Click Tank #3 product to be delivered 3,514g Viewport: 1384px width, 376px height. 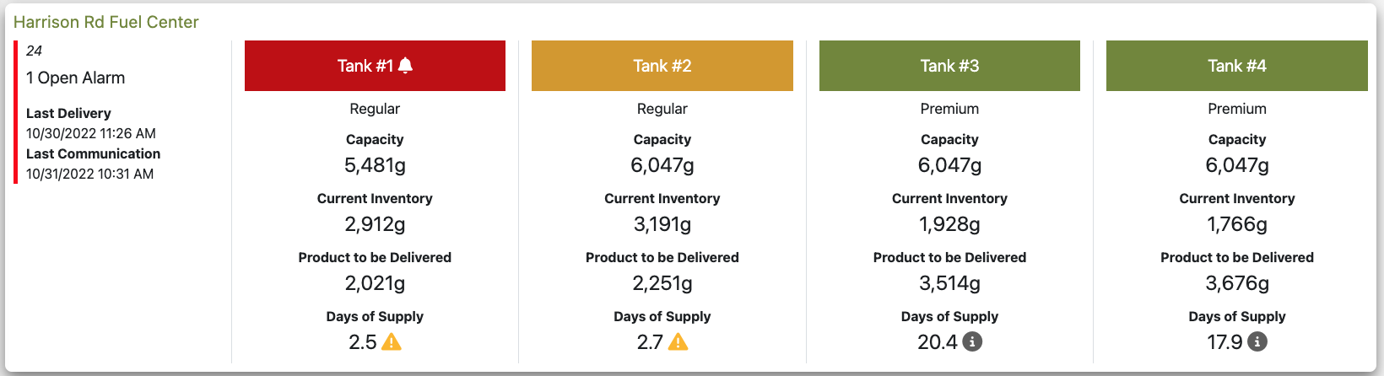pyautogui.click(x=949, y=283)
